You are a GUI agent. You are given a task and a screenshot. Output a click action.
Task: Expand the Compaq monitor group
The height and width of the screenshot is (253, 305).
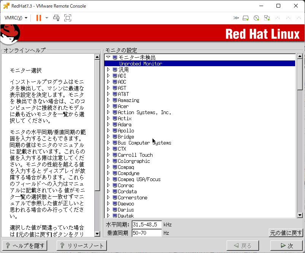pyautogui.click(x=108, y=167)
